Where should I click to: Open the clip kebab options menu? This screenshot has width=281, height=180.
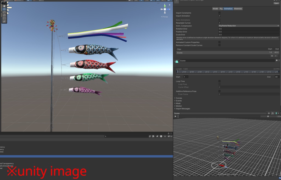[x=279, y=61]
